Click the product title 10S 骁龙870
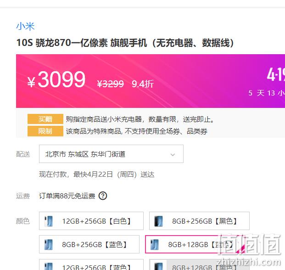 pyautogui.click(x=125, y=43)
